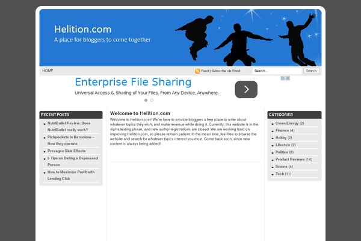Open the Finance category
361x241 pixels.
pyautogui.click(x=282, y=130)
